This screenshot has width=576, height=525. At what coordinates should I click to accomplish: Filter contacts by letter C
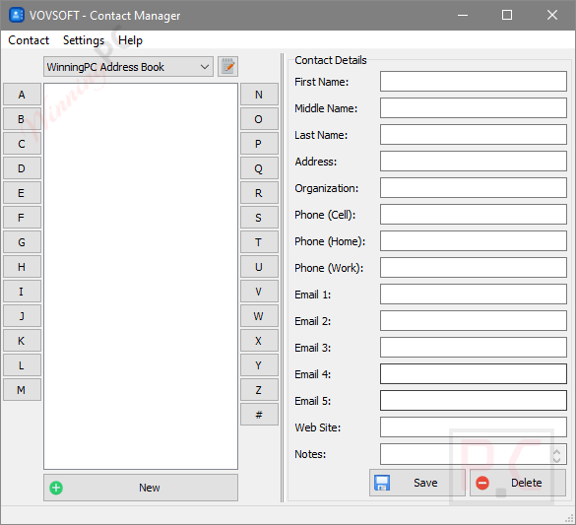click(22, 144)
